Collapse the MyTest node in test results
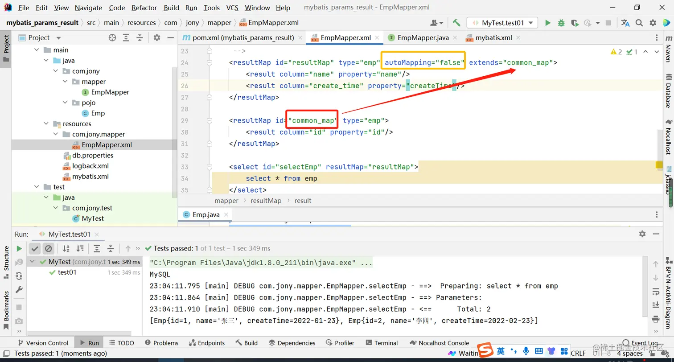This screenshot has width=674, height=362. (32, 262)
